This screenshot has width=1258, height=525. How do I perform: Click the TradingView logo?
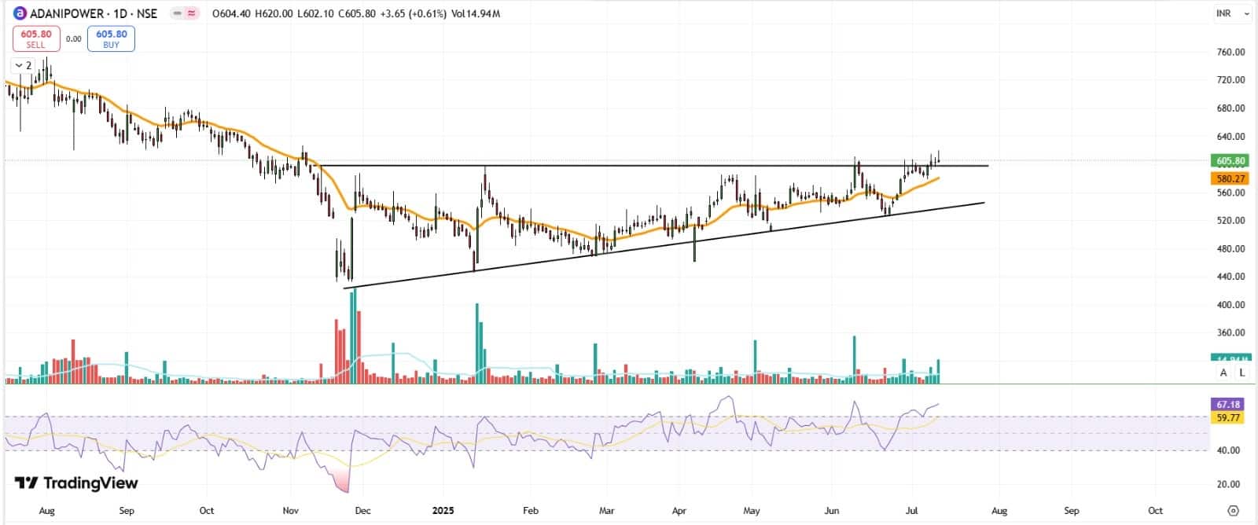click(x=76, y=483)
